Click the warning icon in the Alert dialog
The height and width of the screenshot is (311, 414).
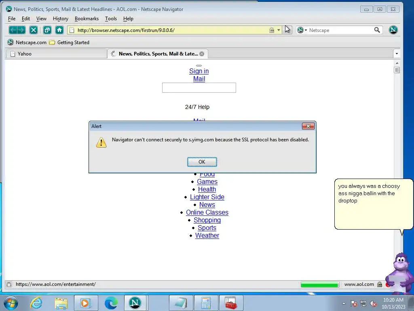pyautogui.click(x=101, y=142)
